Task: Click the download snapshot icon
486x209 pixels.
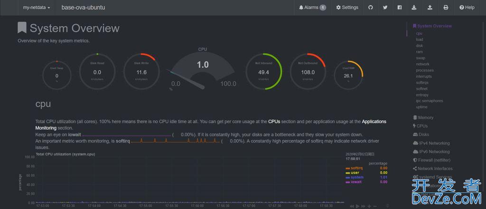Action: pos(414,8)
